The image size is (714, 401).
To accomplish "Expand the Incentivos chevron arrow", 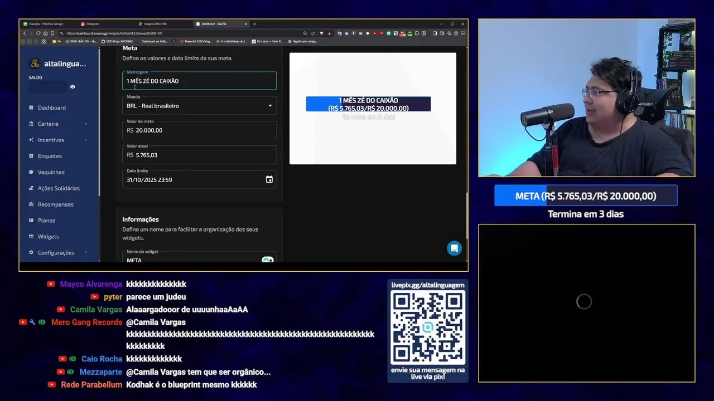I will click(86, 140).
